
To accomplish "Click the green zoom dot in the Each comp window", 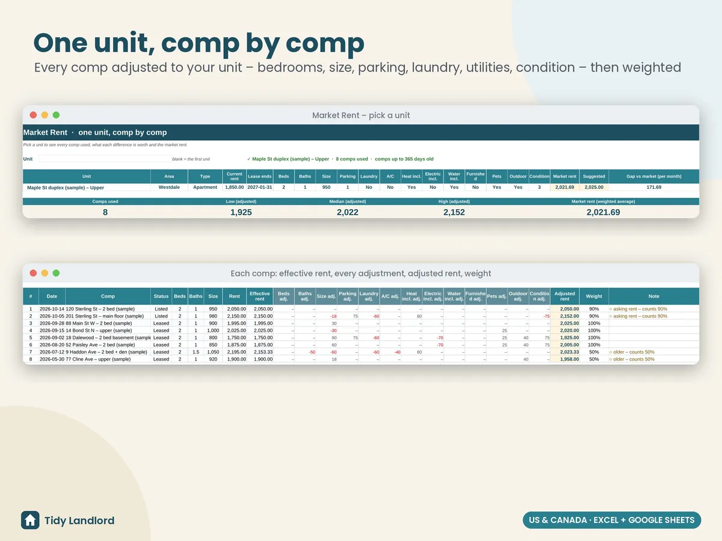I will (x=56, y=273).
